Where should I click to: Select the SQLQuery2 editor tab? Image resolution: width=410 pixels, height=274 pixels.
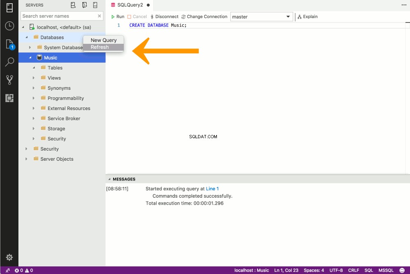point(130,5)
